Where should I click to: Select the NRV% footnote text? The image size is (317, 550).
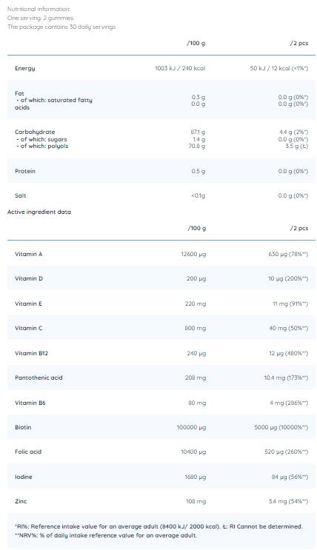click(x=106, y=536)
